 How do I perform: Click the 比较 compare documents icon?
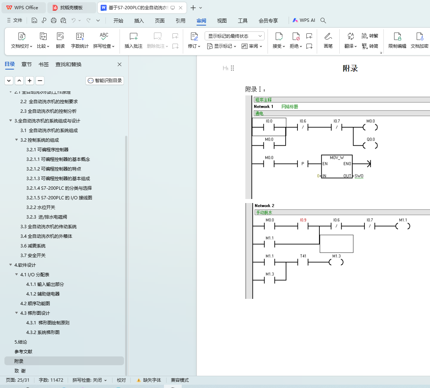[43, 40]
